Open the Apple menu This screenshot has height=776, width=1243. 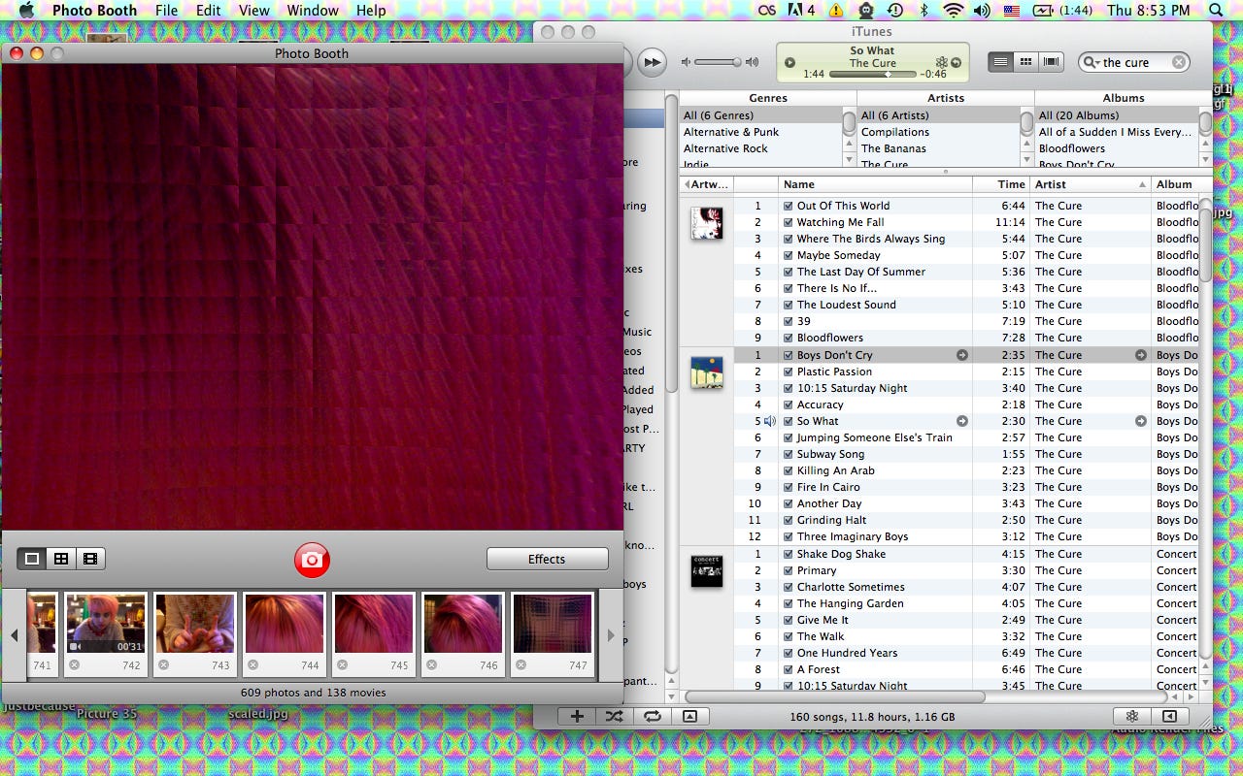click(26, 11)
